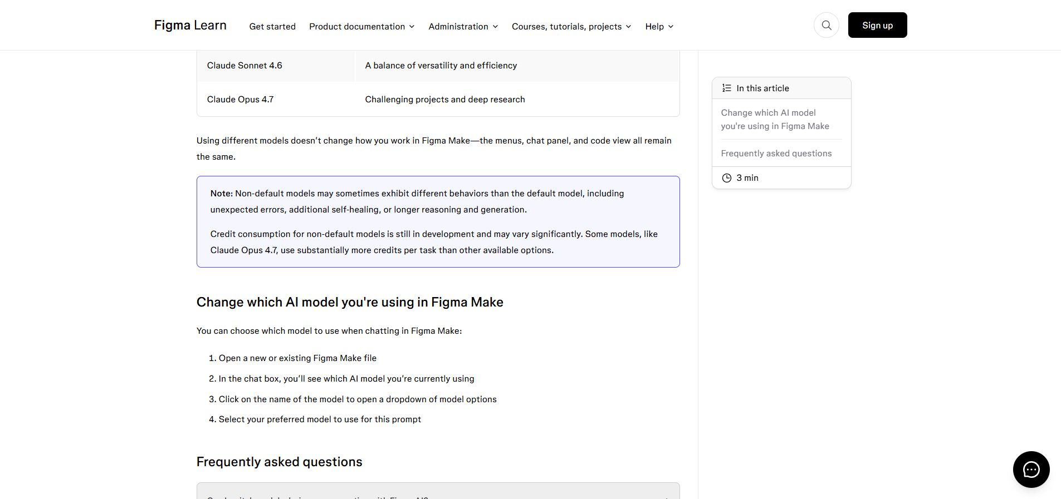This screenshot has width=1061, height=499.
Task: Click the paragraph starting 'Using different models doesn't change'
Action: coord(434,149)
